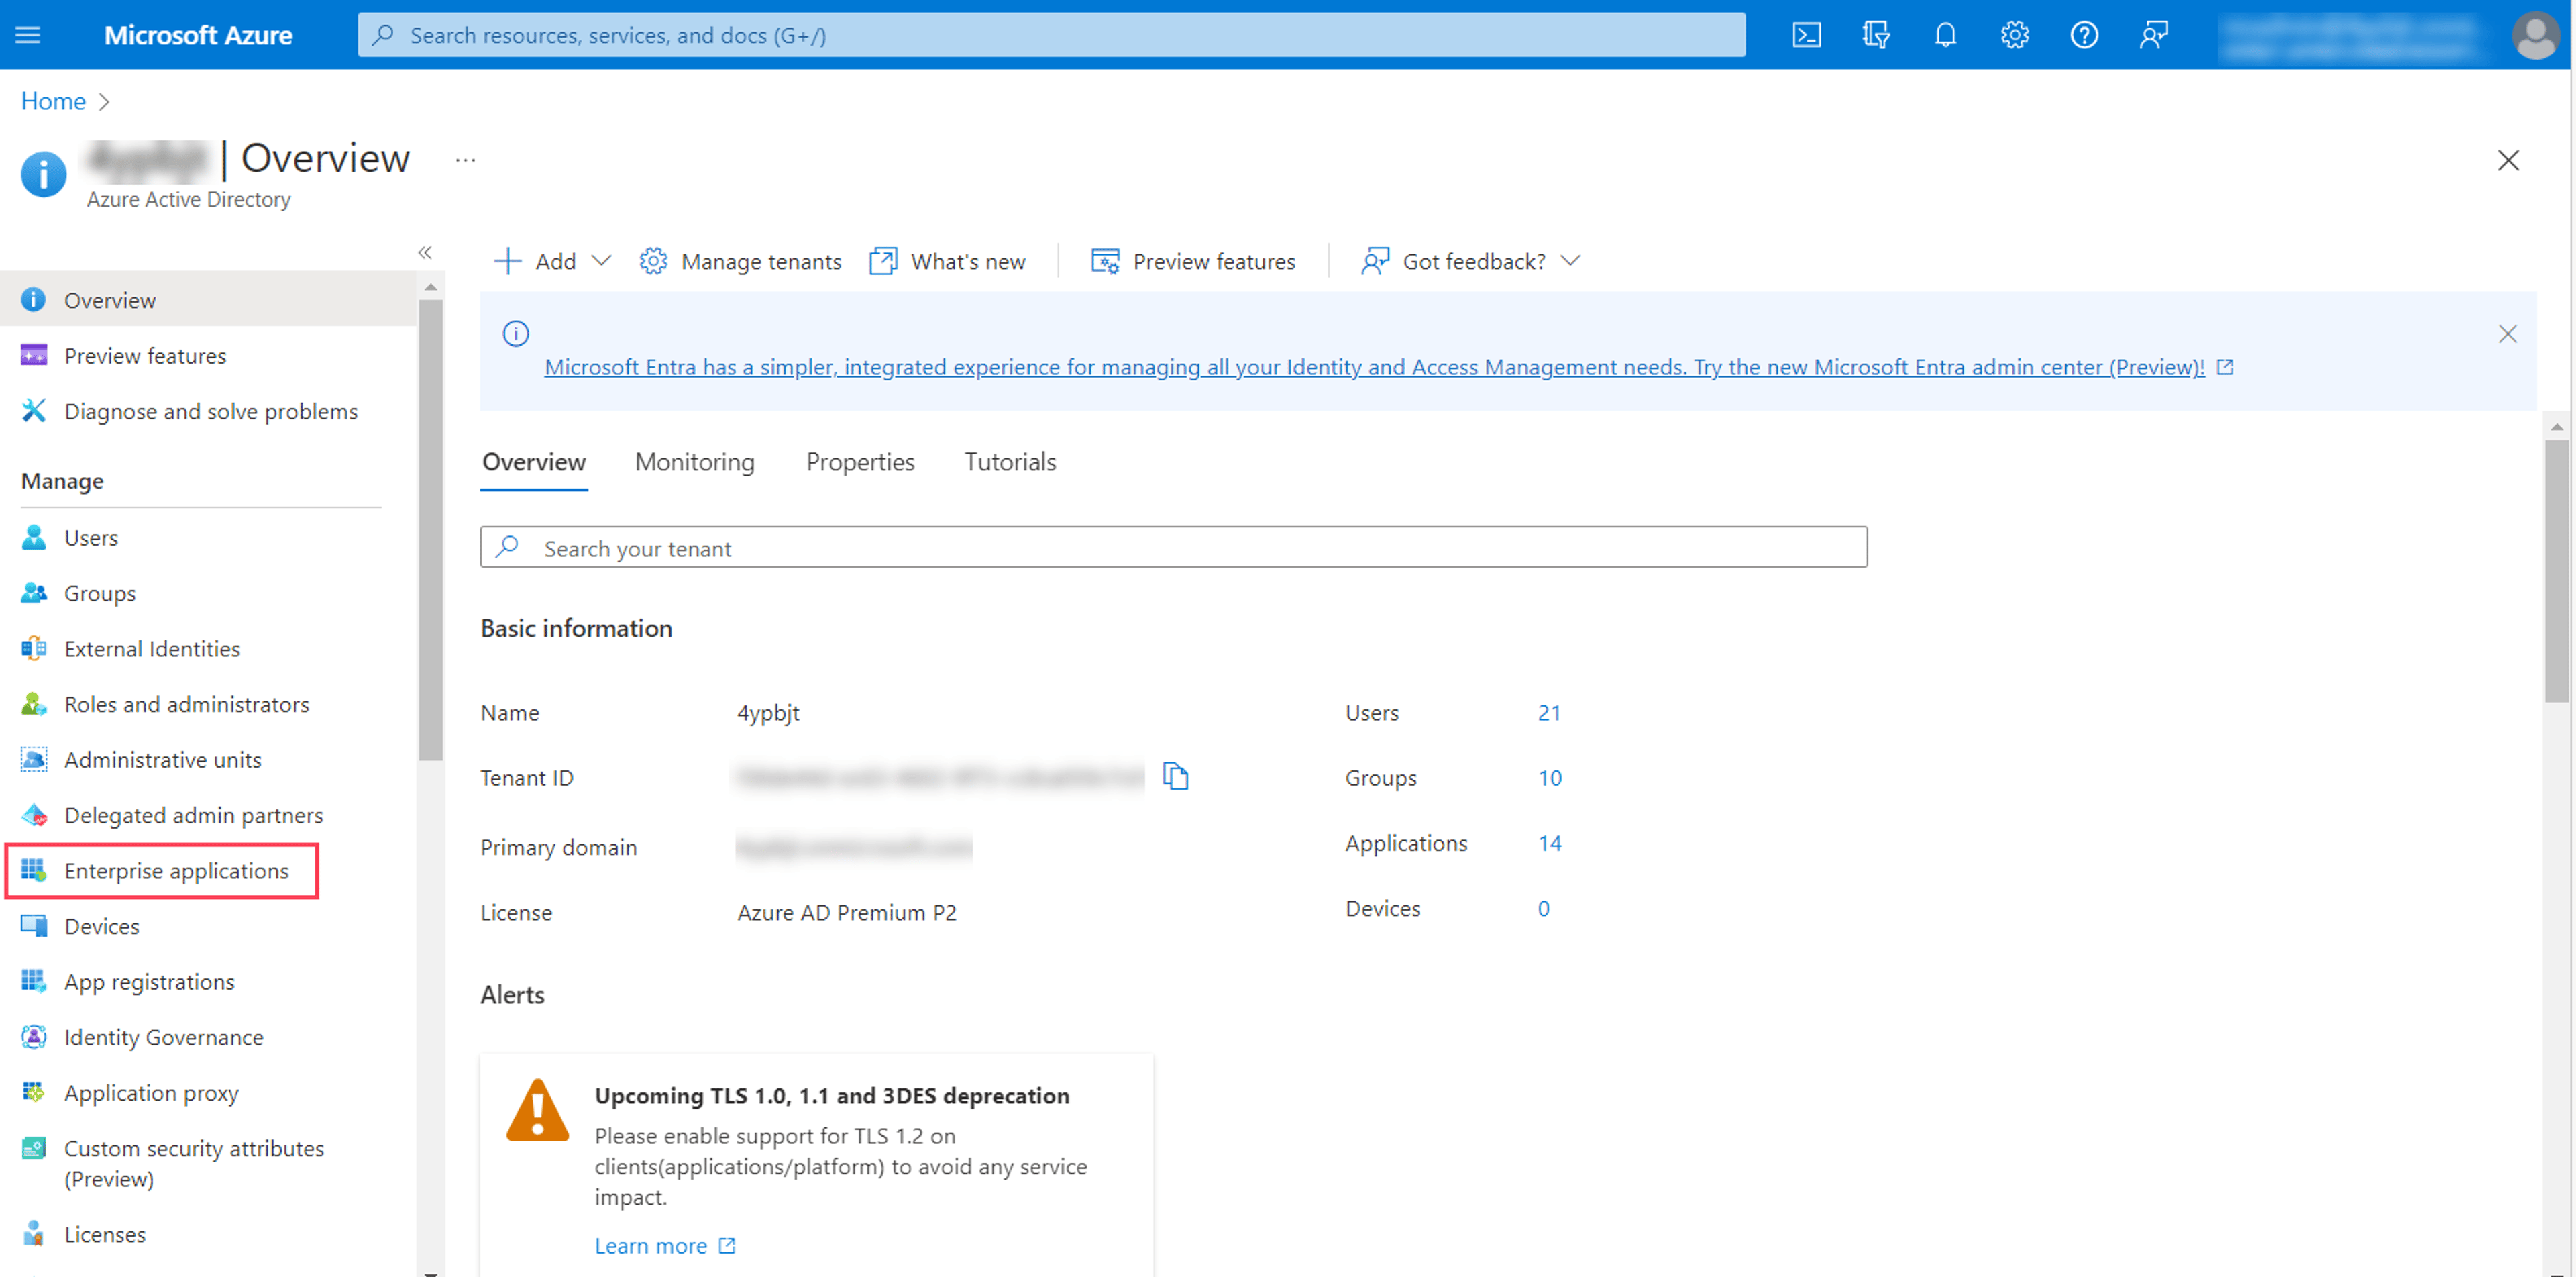
Task: Click the Search your tenant field
Action: pos(1174,547)
